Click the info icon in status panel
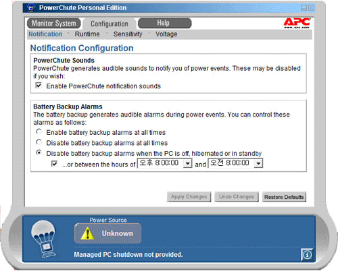The image size is (338, 271). [x=307, y=255]
